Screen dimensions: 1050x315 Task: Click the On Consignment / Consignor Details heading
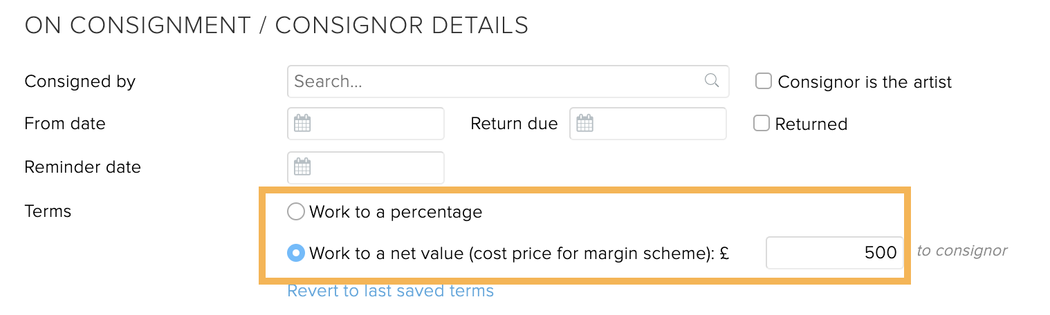[x=276, y=26]
